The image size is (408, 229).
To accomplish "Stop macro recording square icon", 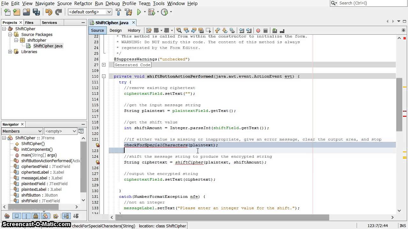I will coord(266,31).
